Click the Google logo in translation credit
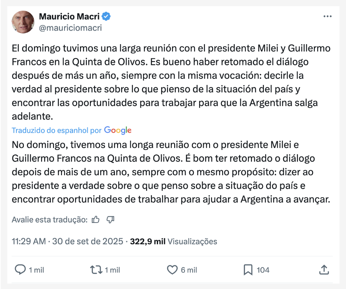Screen dimensions: 346x289 (118, 130)
